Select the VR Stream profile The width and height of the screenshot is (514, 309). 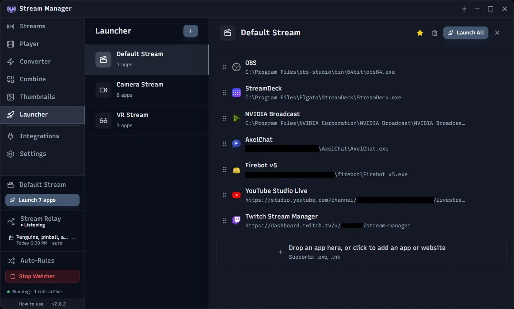point(147,121)
